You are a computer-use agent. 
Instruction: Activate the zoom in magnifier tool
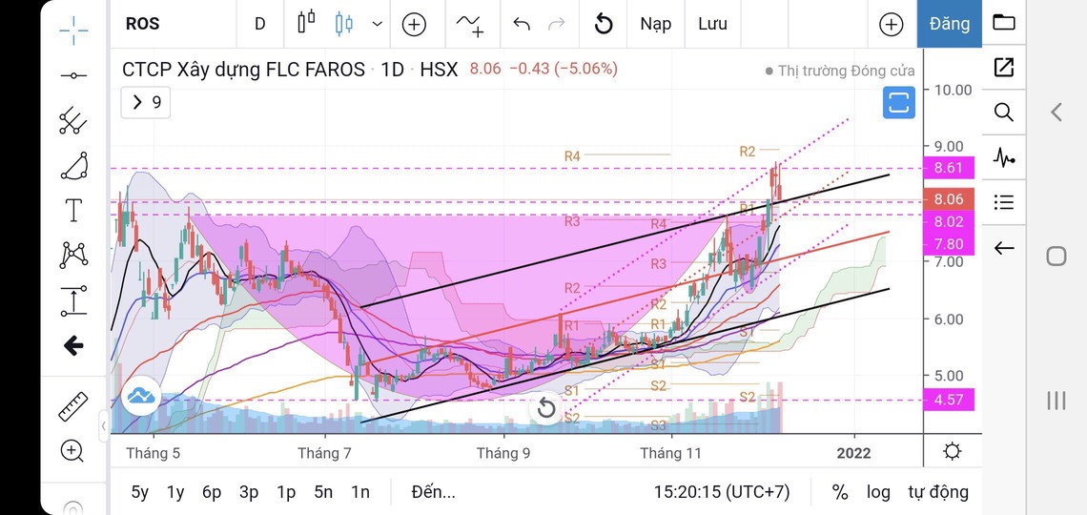pyautogui.click(x=72, y=451)
